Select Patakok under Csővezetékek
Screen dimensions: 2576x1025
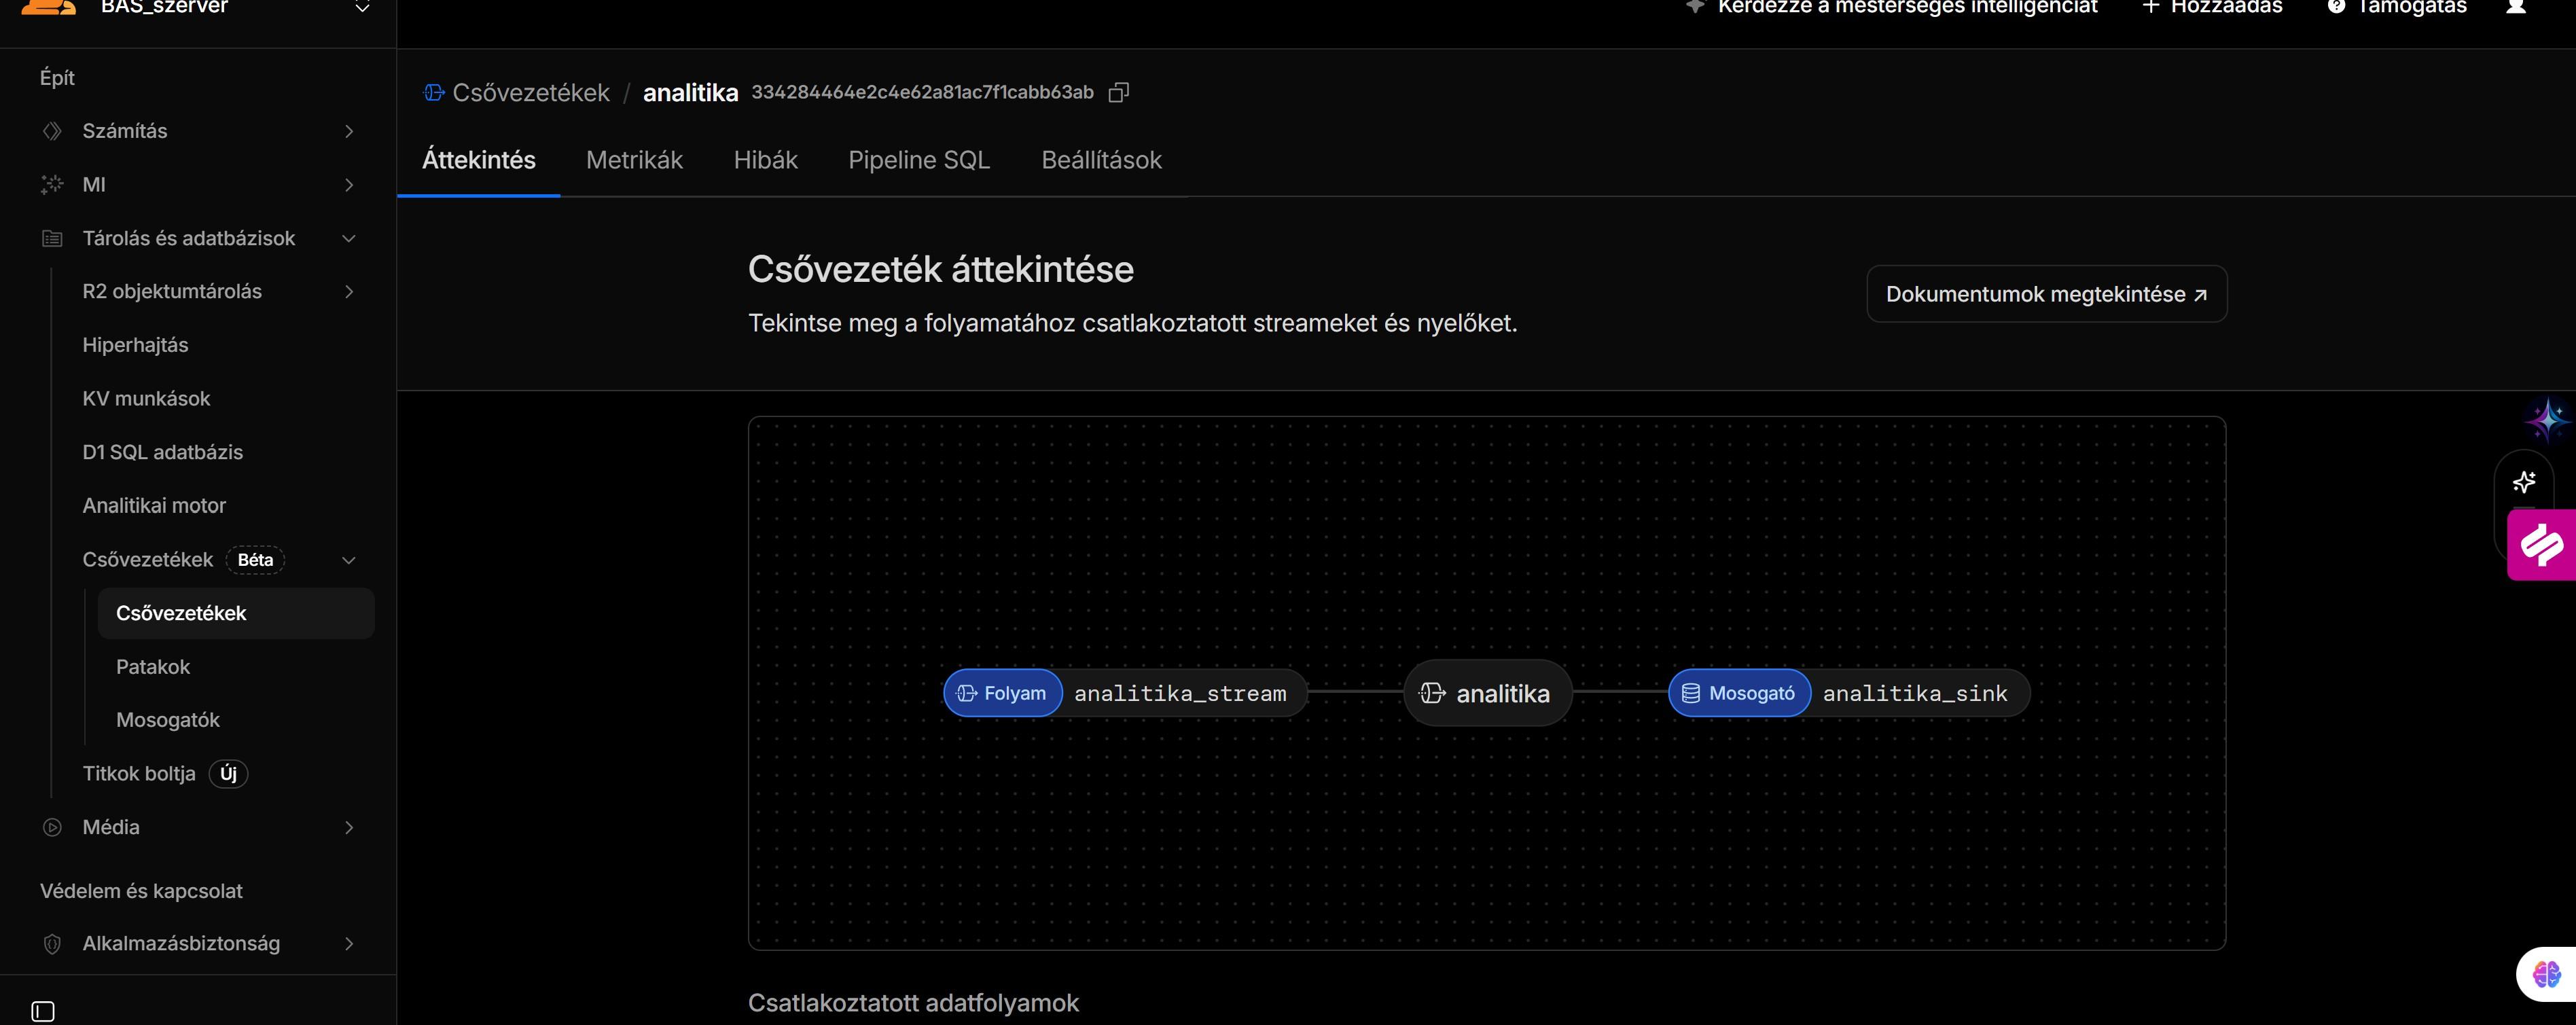(152, 666)
